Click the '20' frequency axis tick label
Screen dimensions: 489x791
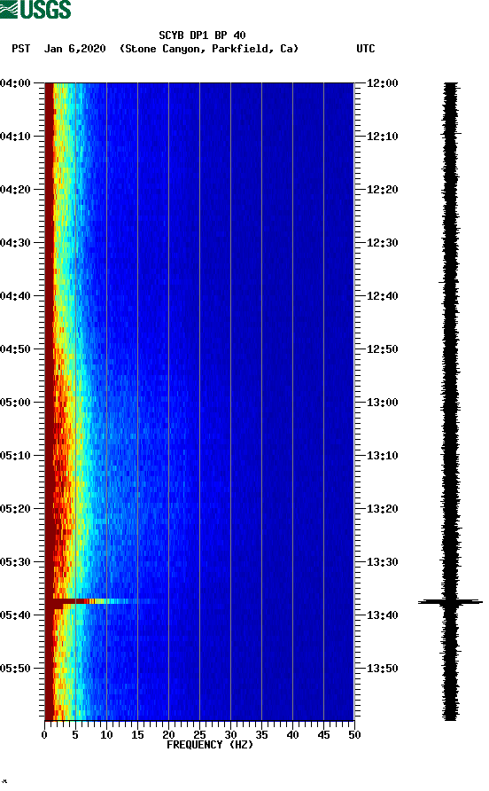tap(168, 735)
